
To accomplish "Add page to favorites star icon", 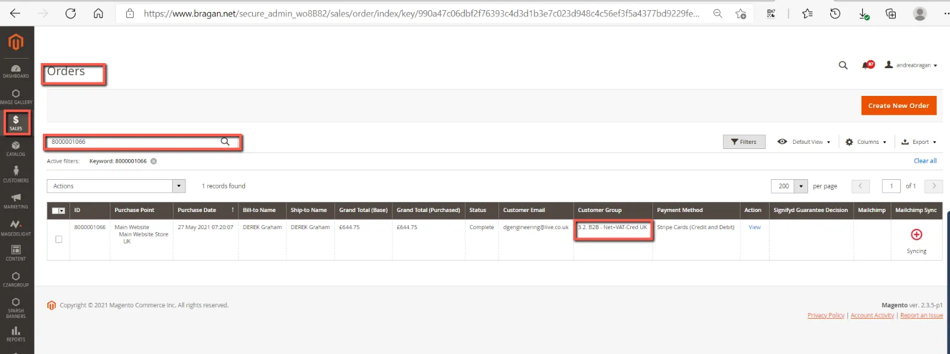I will pos(741,13).
